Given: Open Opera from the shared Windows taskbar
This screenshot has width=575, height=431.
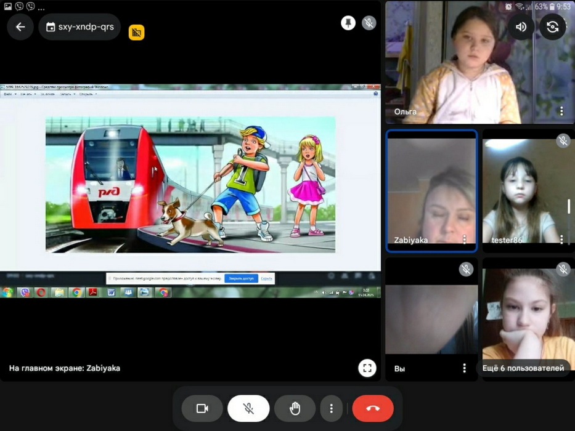Looking at the screenshot, I should [41, 292].
